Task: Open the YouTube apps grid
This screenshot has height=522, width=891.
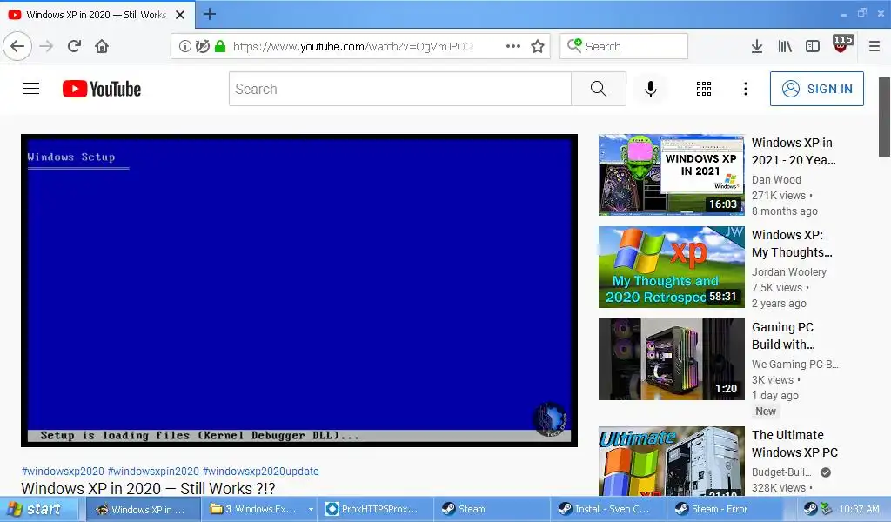Action: coord(704,89)
